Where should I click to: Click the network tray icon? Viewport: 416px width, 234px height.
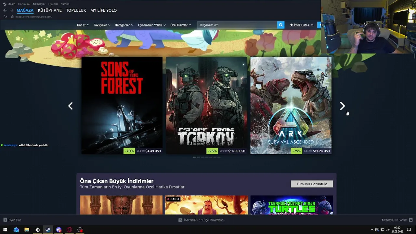pos(382,230)
